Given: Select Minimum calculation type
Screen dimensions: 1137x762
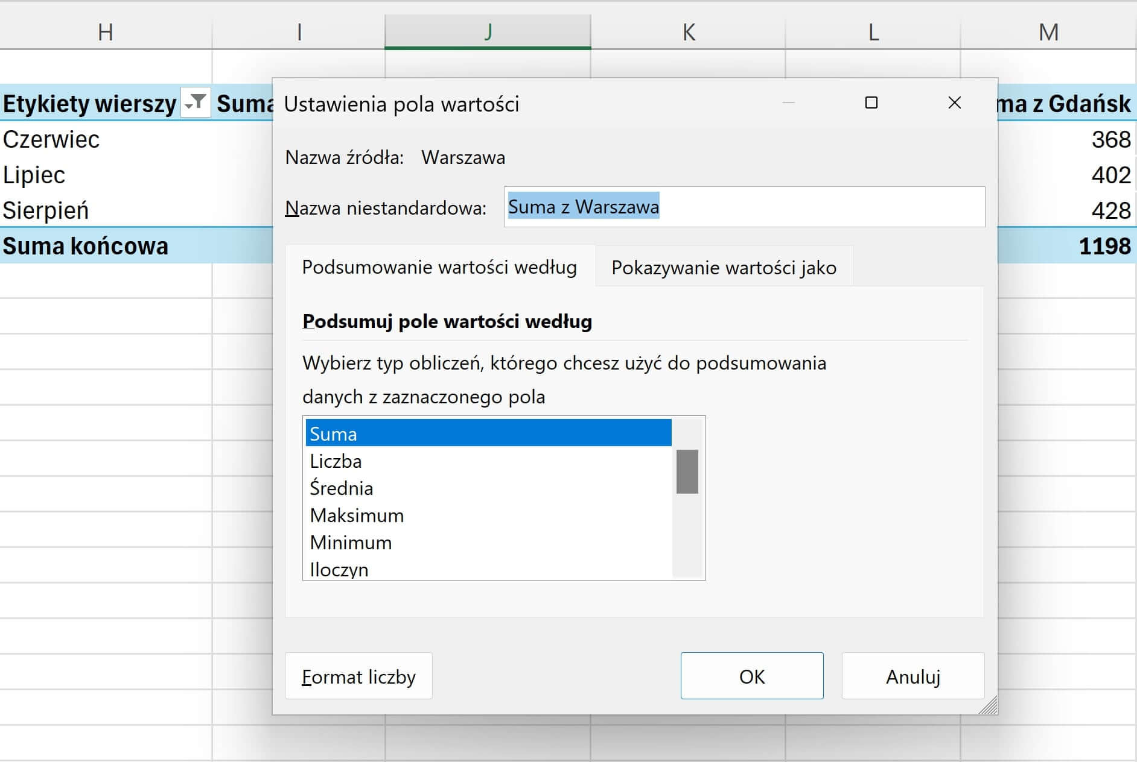Looking at the screenshot, I should coord(488,543).
